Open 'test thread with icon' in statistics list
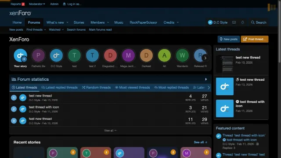The height and width of the screenshot is (158, 281). [x=44, y=107]
